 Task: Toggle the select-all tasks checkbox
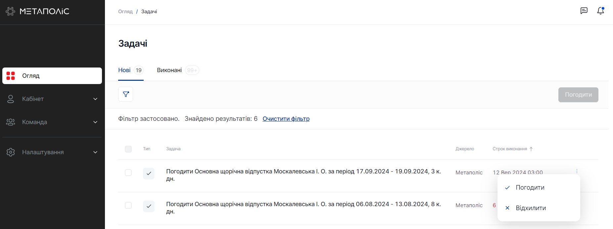tap(128, 149)
